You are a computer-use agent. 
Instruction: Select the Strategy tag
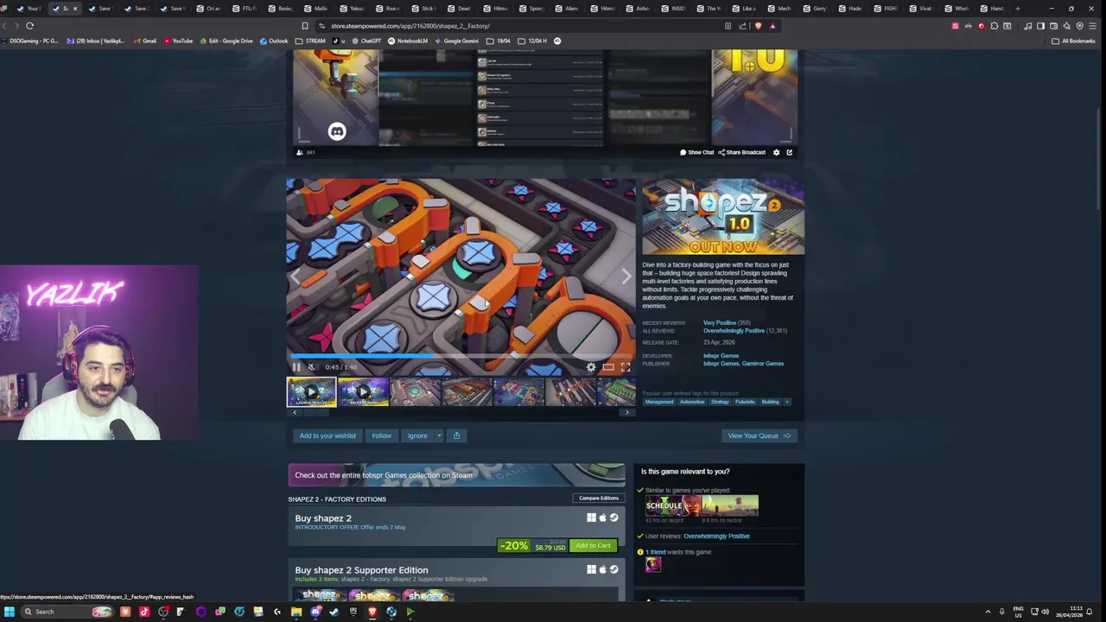point(720,402)
